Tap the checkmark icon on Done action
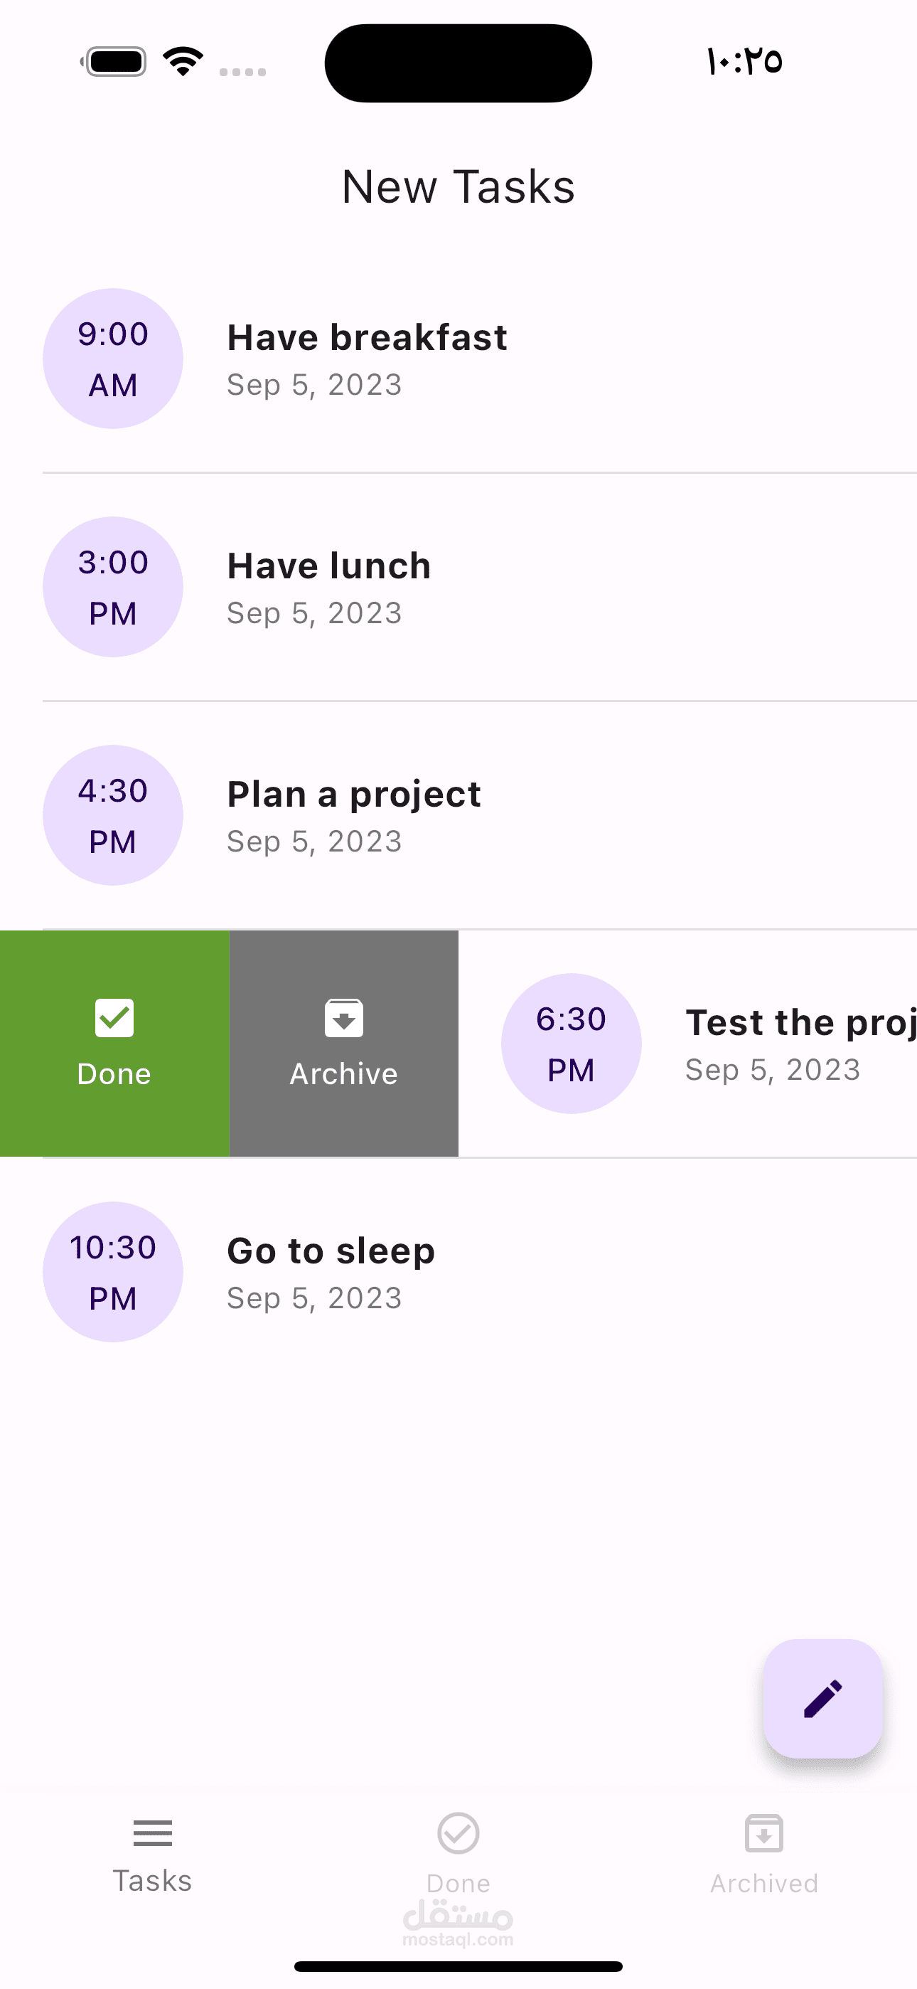 point(114,1018)
